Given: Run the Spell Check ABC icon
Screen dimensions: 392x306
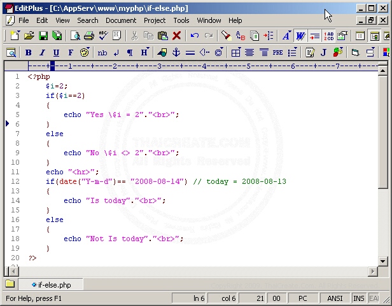Looking at the screenshot, I should point(103,36).
